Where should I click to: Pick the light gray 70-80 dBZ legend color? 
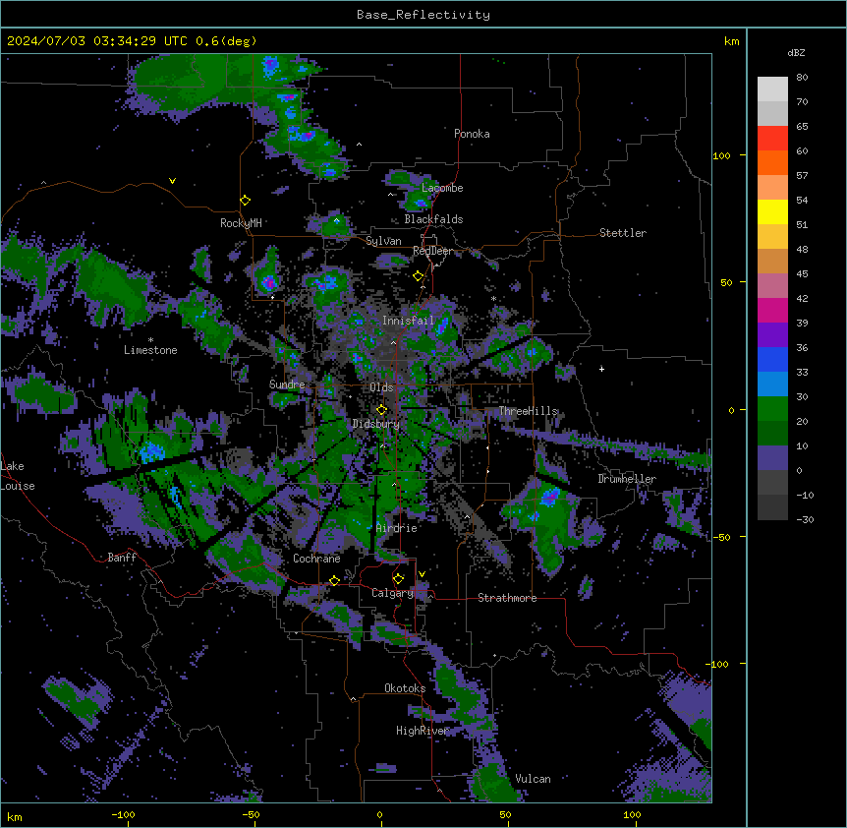(772, 89)
